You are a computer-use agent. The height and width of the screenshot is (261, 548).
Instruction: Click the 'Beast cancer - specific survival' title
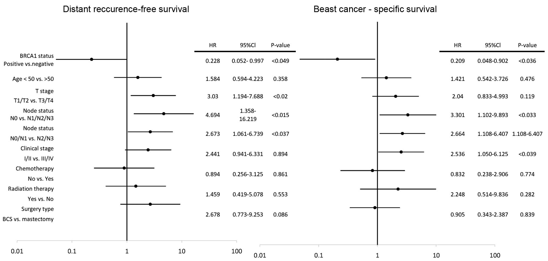point(375,9)
